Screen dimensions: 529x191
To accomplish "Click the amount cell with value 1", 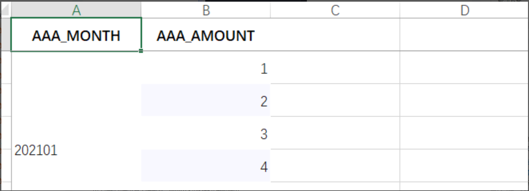I will coord(206,68).
